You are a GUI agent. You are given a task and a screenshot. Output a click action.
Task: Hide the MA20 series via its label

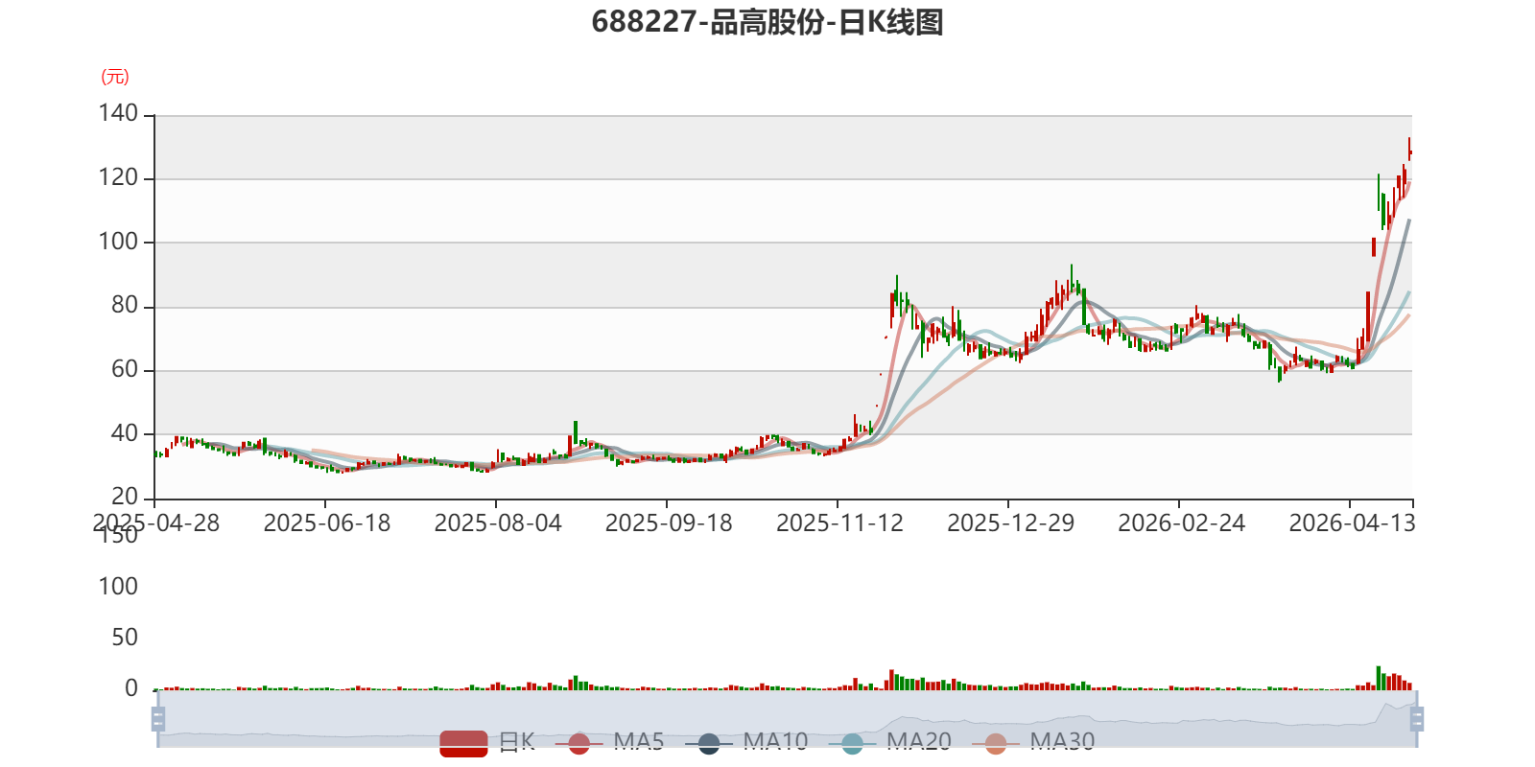[x=918, y=741]
